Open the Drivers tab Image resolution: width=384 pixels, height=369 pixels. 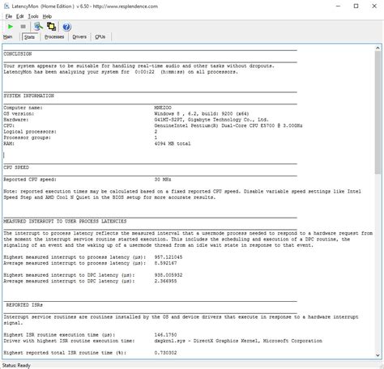79,36
